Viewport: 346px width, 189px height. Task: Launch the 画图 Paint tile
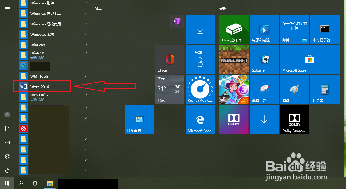pos(295,90)
